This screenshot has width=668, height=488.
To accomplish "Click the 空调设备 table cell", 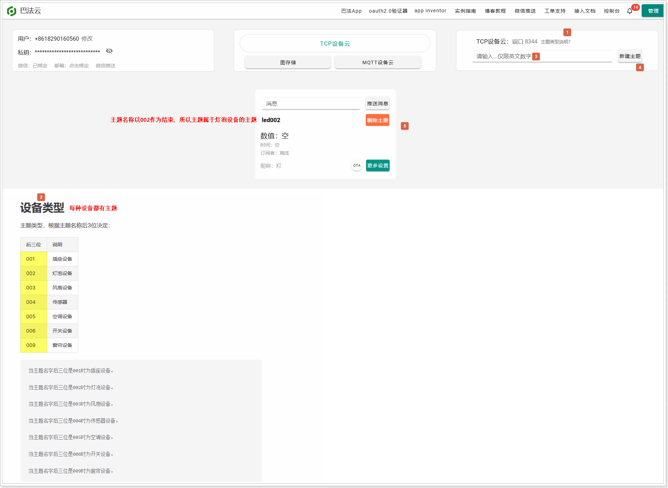I will [x=62, y=316].
